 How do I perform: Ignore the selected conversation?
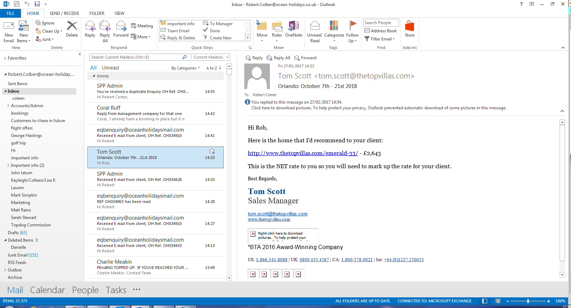click(x=45, y=23)
